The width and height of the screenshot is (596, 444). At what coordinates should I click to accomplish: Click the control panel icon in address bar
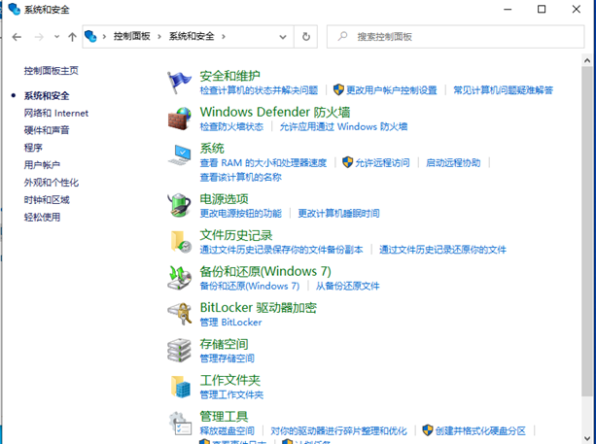[x=90, y=37]
